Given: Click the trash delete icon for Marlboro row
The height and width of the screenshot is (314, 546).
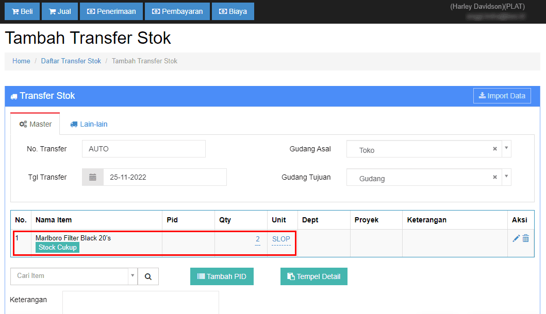Looking at the screenshot, I should 526,238.
